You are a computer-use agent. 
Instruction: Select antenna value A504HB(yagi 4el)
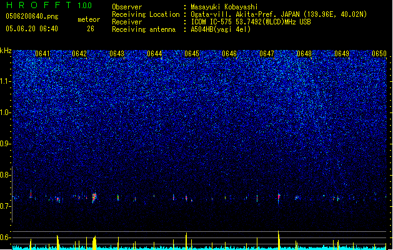pyautogui.click(x=221, y=29)
